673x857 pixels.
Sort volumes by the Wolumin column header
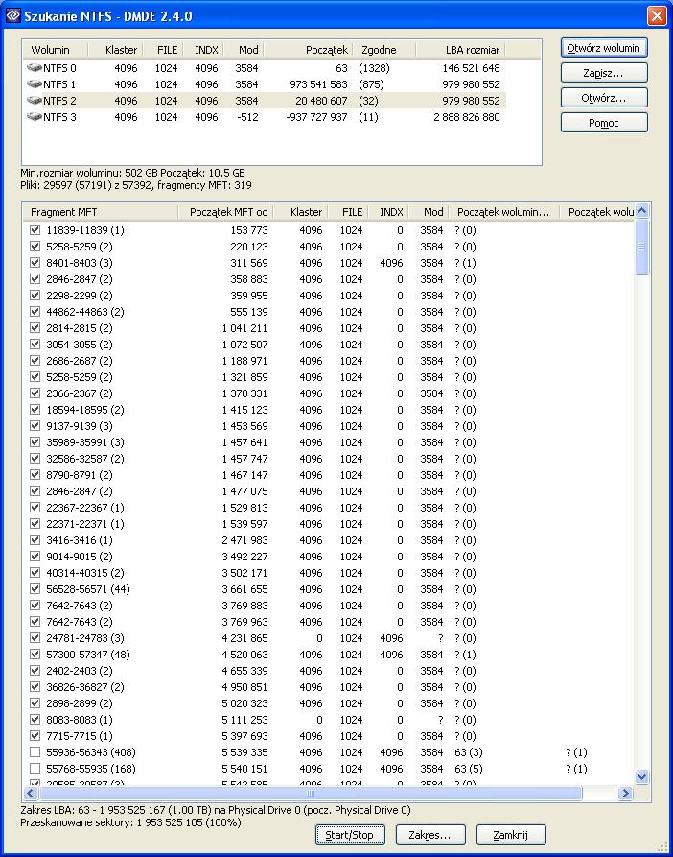[55, 50]
